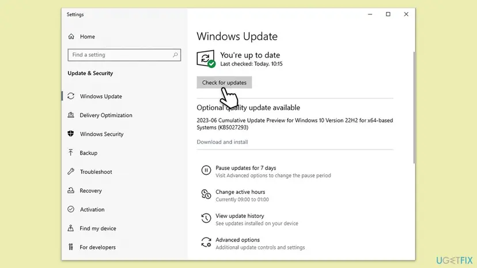477x268 pixels.
Task: Click the For developers tools icon
Action: [71, 247]
